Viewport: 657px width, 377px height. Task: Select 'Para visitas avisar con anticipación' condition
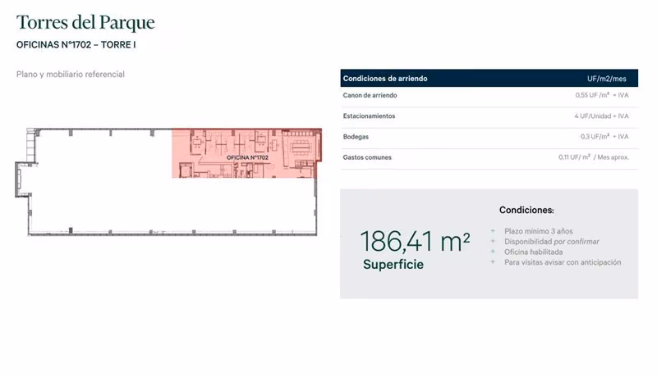(563, 262)
